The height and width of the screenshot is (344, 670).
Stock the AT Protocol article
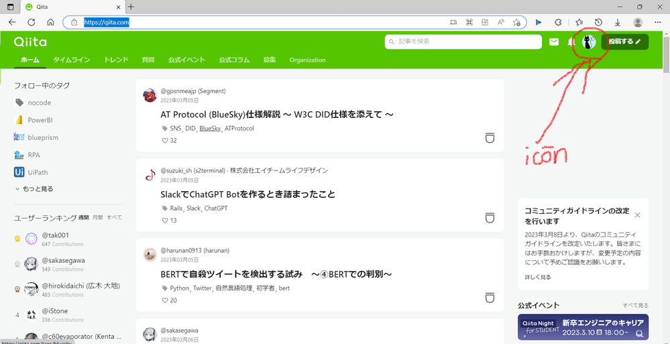click(490, 137)
